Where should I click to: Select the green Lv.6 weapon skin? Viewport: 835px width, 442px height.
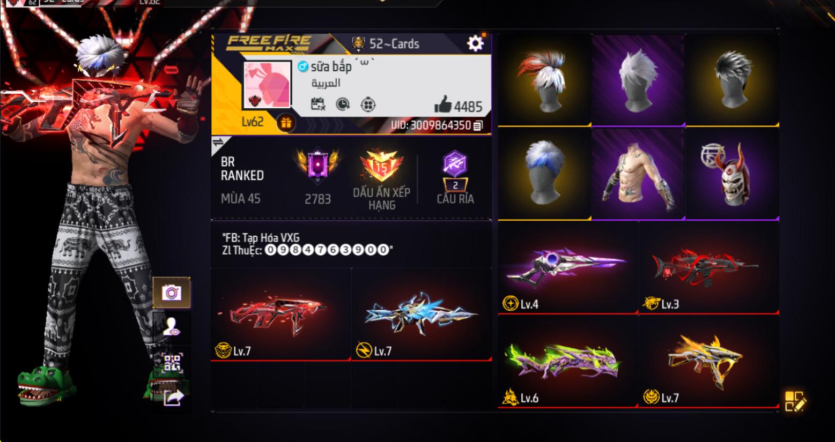tap(568, 362)
